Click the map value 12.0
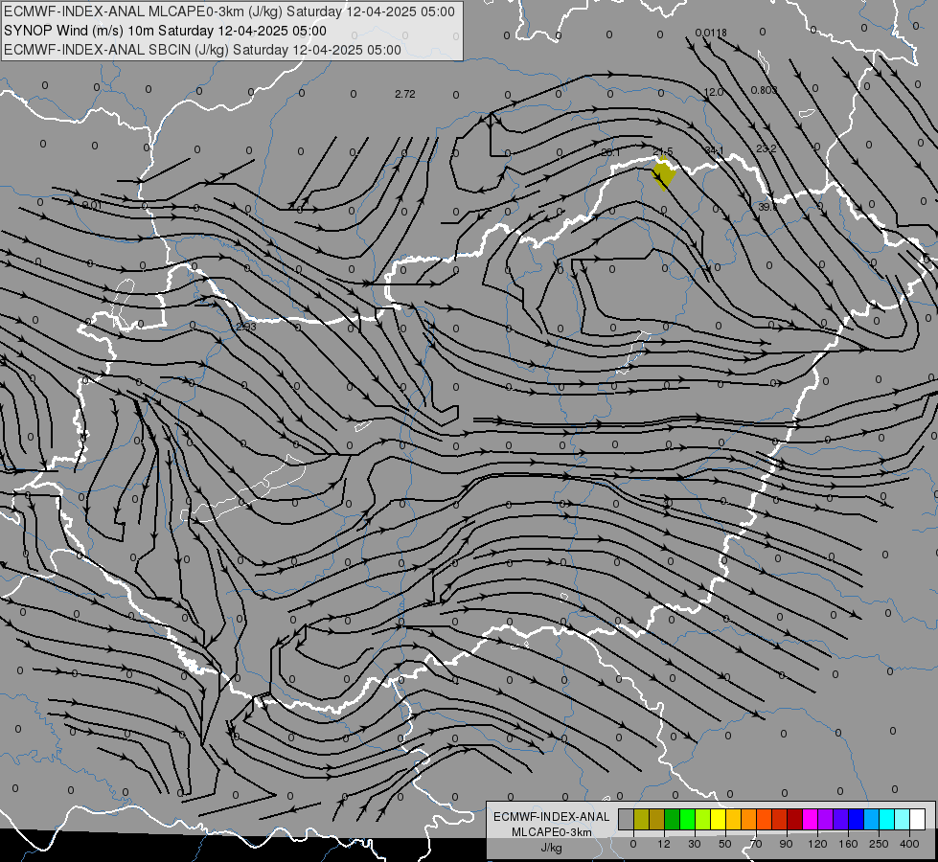The height and width of the screenshot is (862, 938). coord(713,92)
